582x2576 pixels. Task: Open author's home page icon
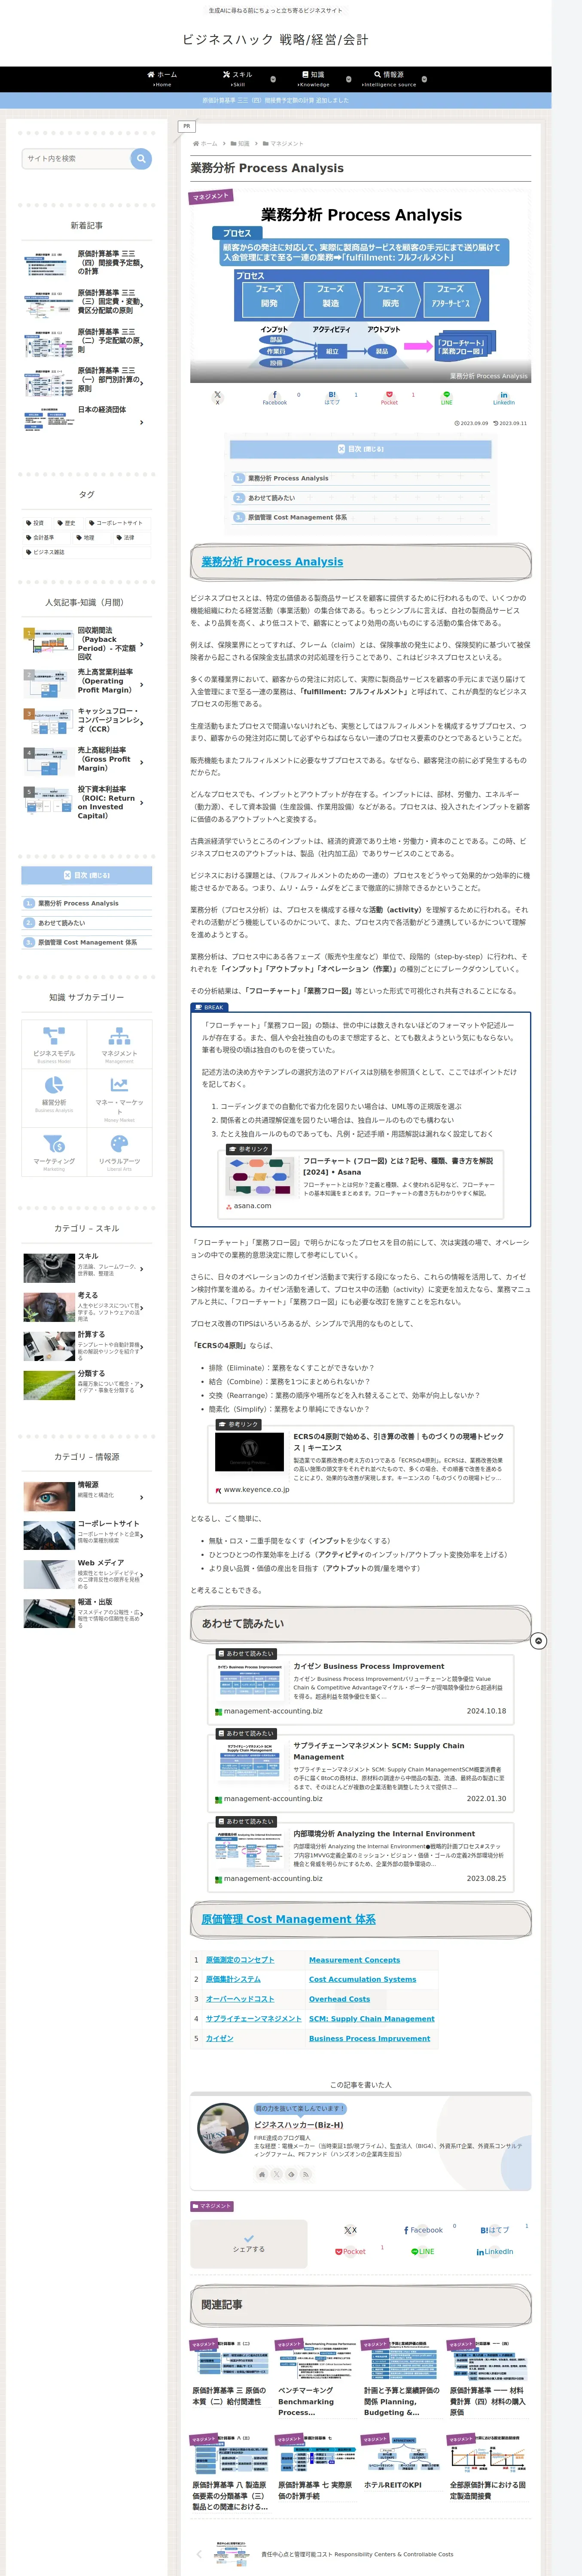[x=262, y=2174]
